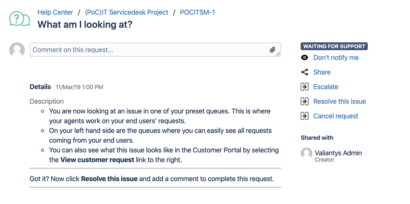Click the Escalate transition icon

(305, 87)
